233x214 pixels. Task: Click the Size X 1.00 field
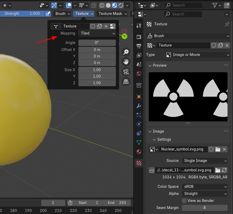click(97, 70)
